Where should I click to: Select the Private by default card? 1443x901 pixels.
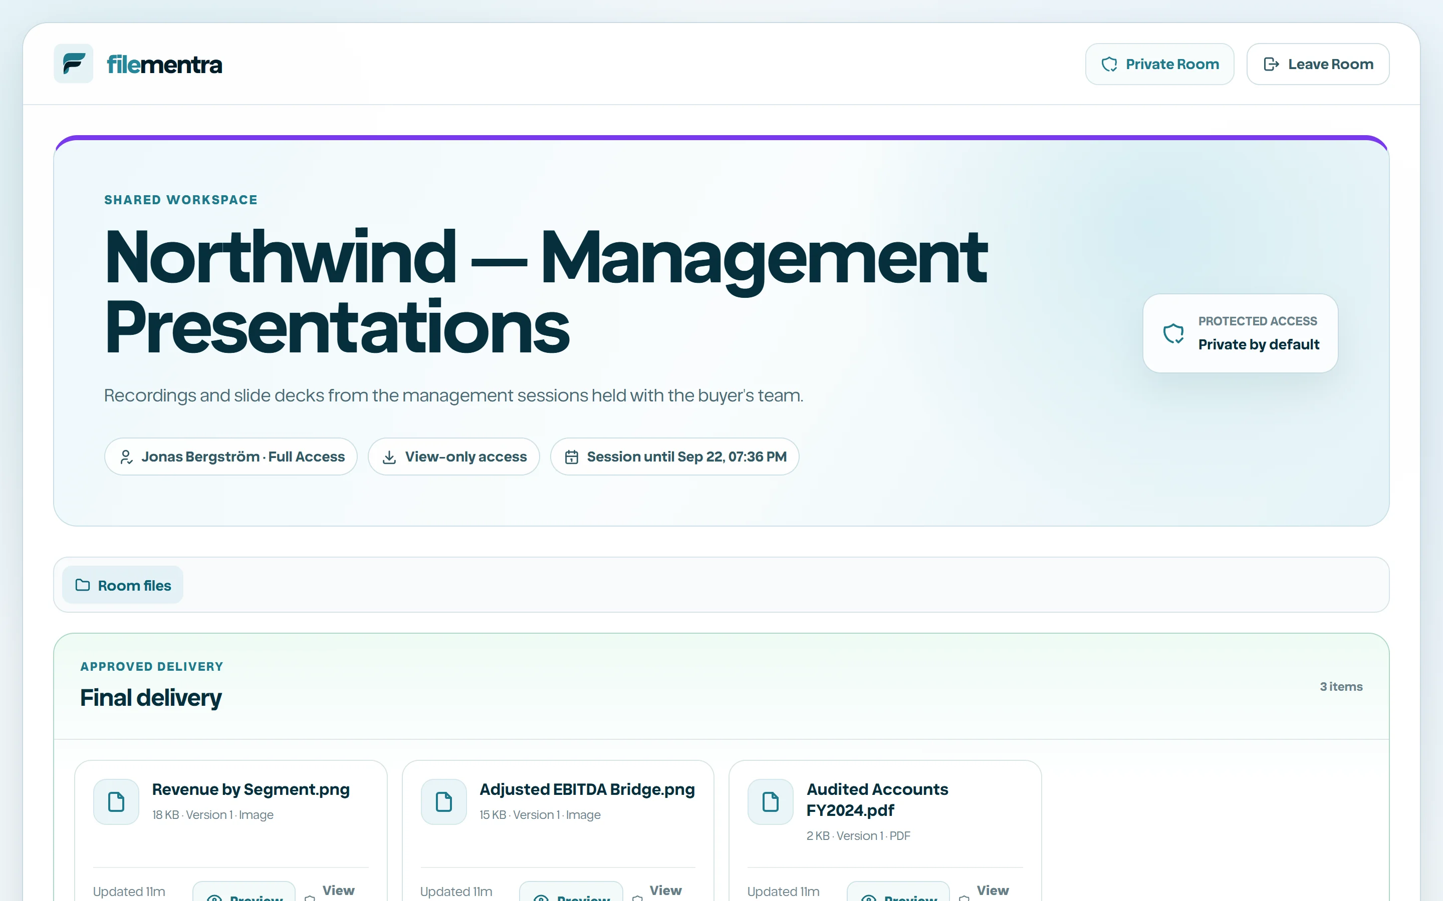(1240, 333)
